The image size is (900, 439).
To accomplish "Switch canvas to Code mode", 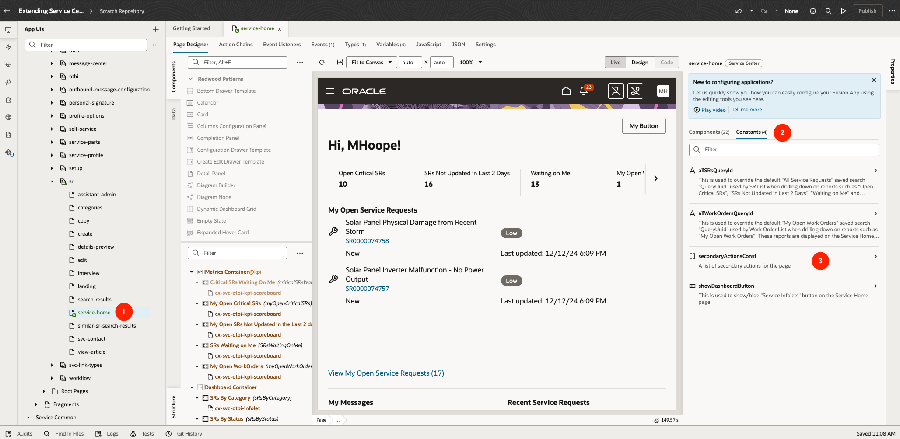I will pos(667,63).
